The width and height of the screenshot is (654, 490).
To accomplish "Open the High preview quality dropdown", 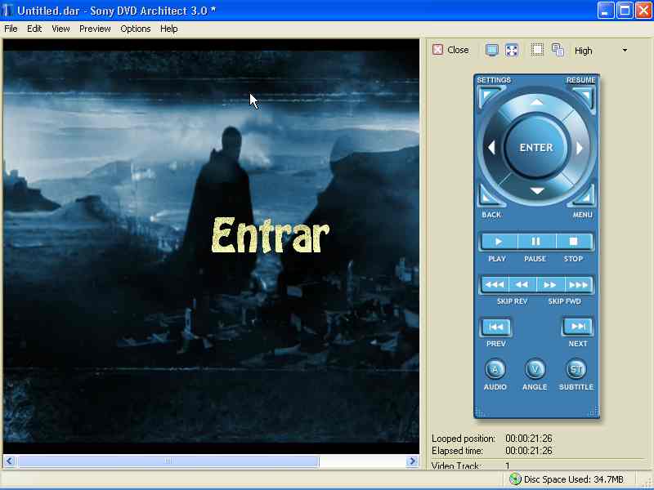I will click(x=625, y=50).
